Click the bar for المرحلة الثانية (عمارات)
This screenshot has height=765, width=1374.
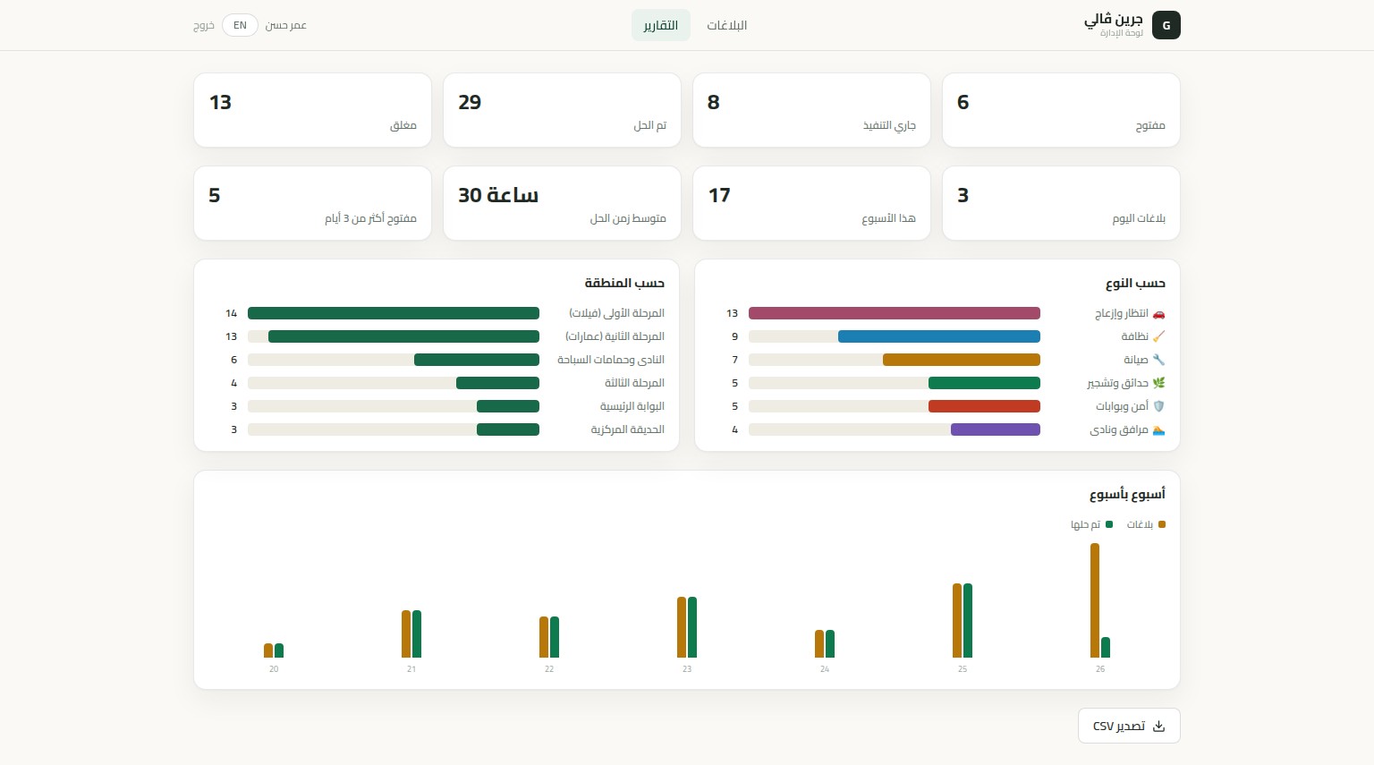(x=403, y=336)
